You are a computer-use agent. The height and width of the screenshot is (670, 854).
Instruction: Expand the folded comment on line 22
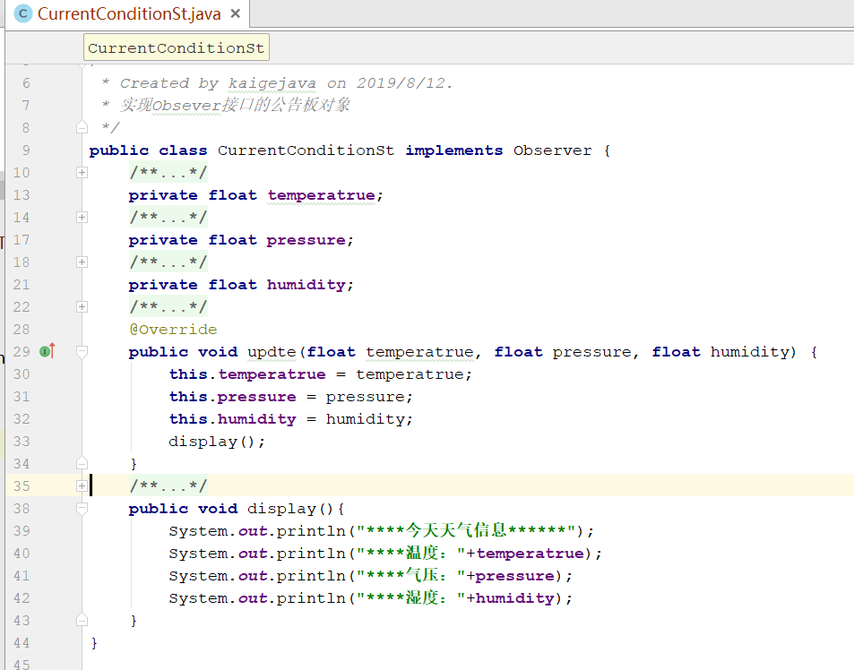82,307
